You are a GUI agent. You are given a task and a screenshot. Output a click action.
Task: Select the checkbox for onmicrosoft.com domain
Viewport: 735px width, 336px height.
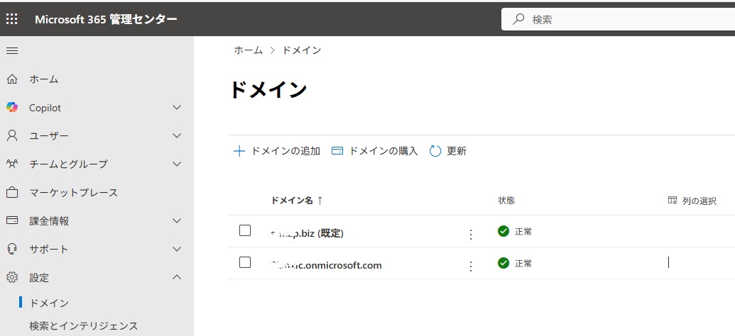click(245, 262)
